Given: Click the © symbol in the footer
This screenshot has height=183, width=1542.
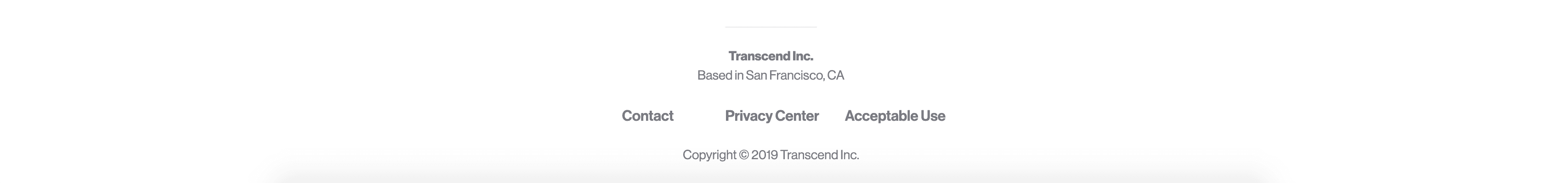Looking at the screenshot, I should tap(743, 155).
